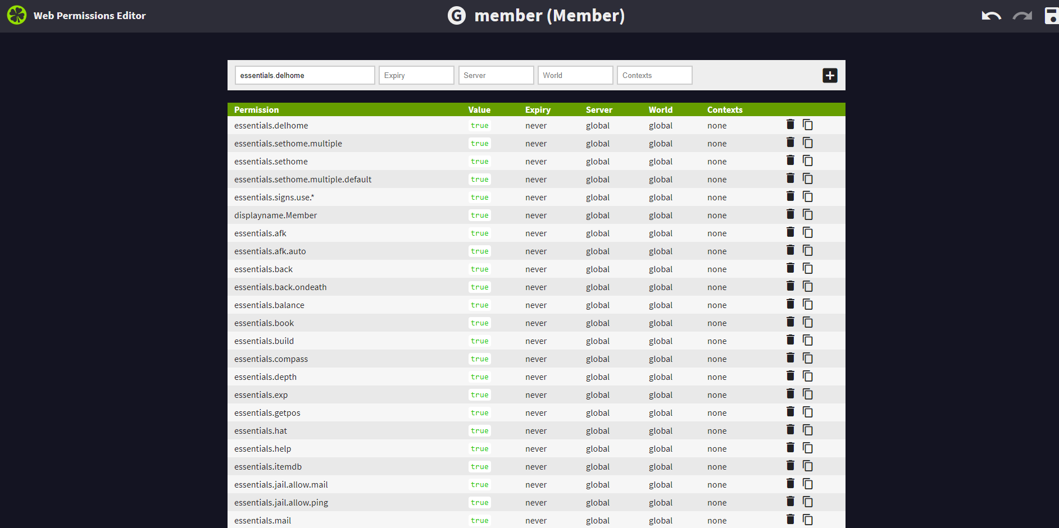Delete the essentials.jail.allow.ping permission
1059x528 pixels.
coord(790,502)
